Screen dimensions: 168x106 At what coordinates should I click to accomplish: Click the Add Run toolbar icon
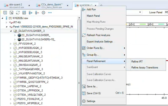pos(31,13)
